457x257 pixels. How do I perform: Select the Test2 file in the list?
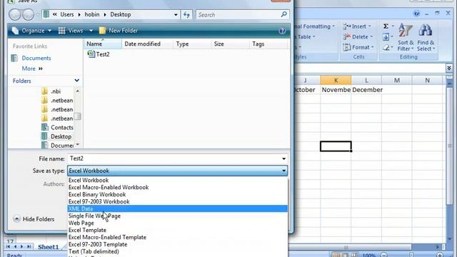pyautogui.click(x=99, y=54)
